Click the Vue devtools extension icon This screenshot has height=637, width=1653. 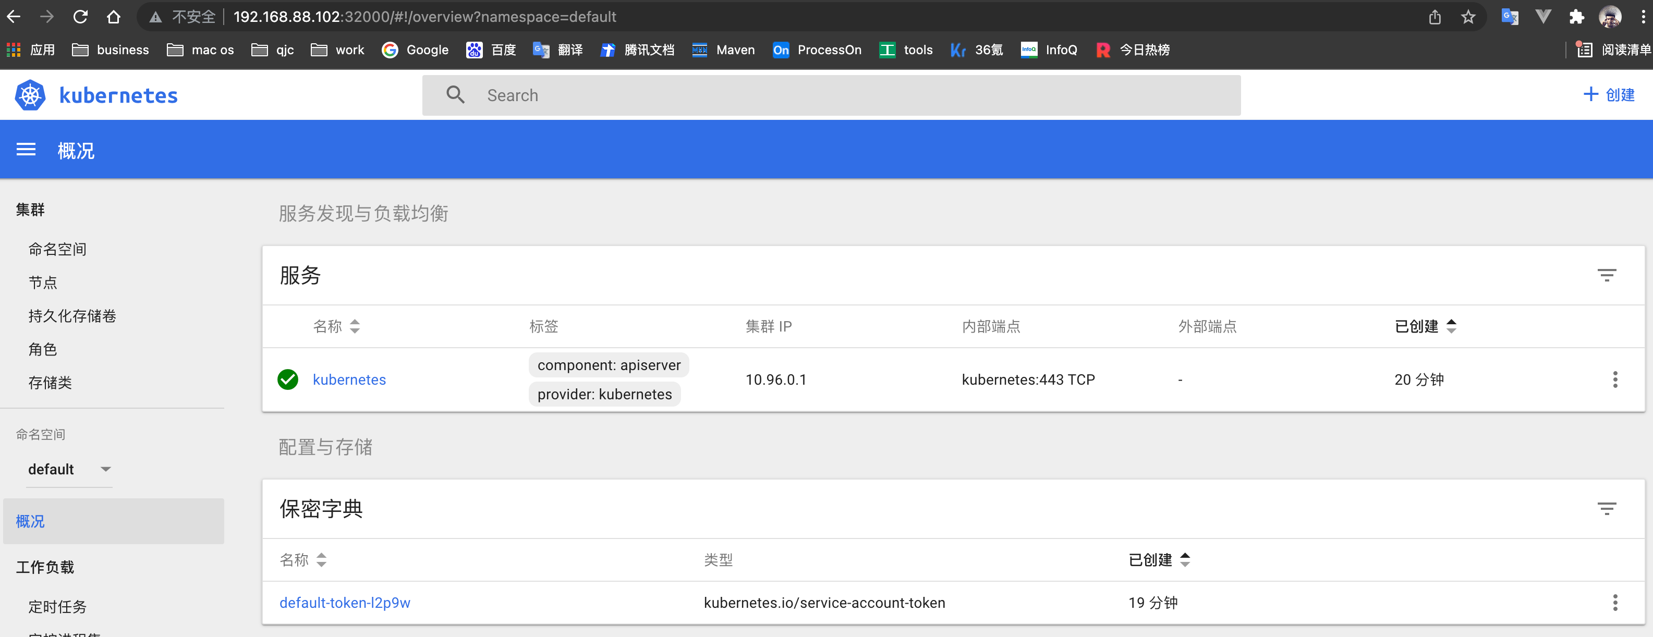point(1543,17)
